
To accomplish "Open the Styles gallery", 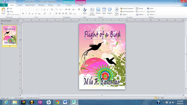I will (85, 11).
